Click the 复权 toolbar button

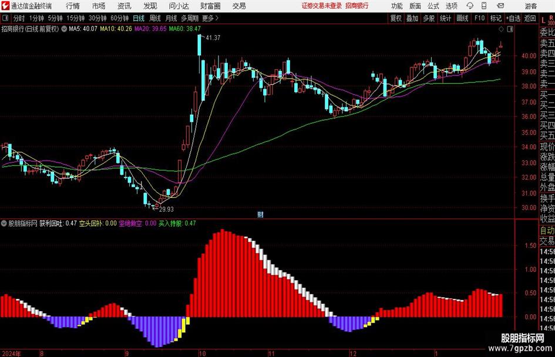pos(396,18)
